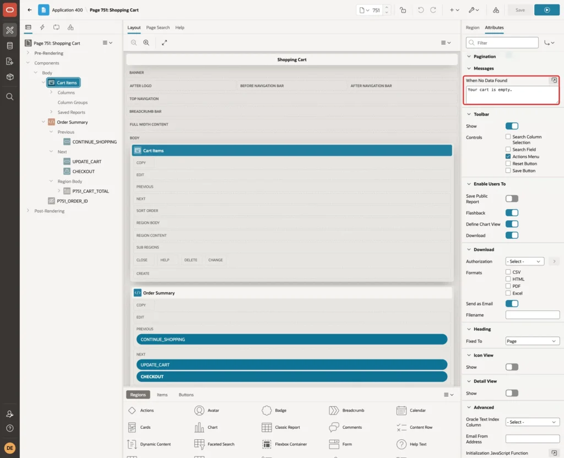Click the CHECKOUT button in Order Summary

coord(292,377)
